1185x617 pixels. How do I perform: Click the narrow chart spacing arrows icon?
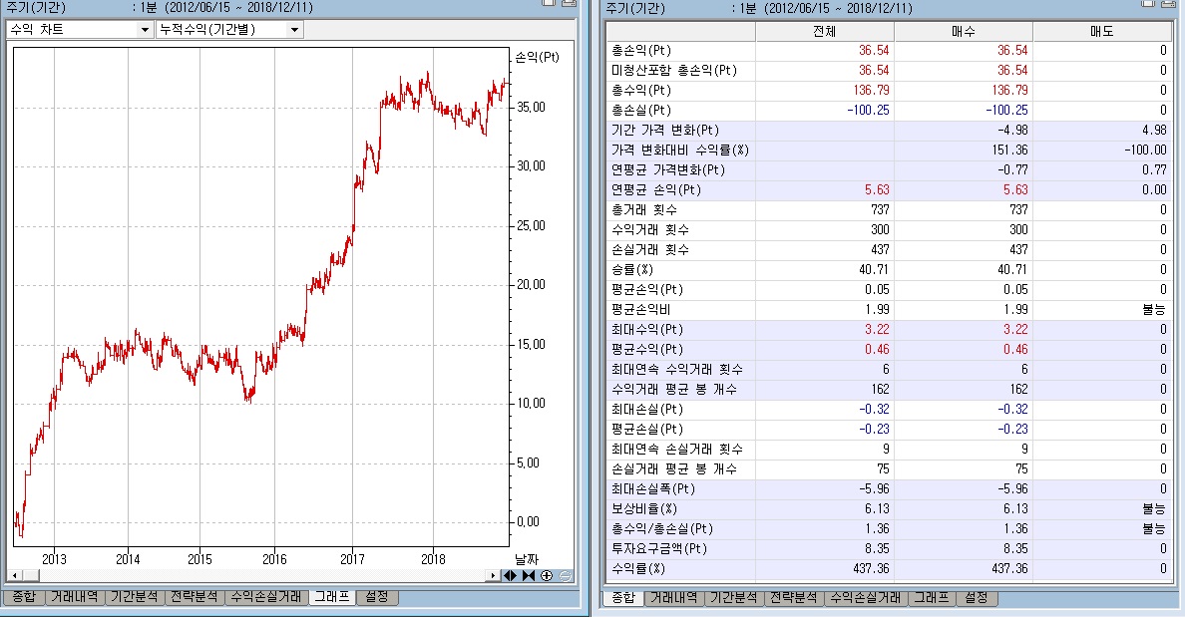528,575
